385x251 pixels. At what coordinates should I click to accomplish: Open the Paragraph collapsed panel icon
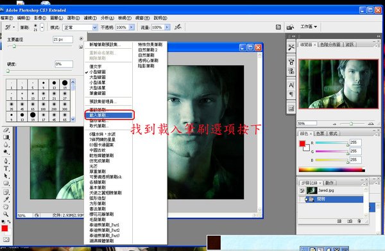coord(291,94)
